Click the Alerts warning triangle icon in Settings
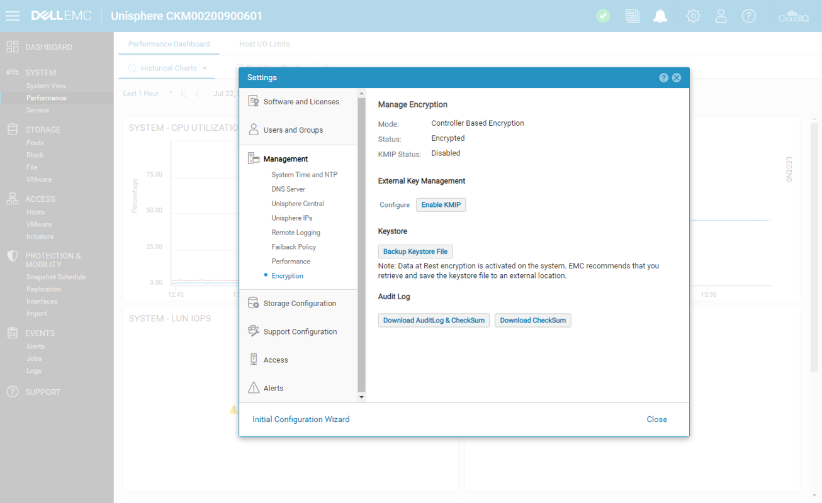 (254, 388)
